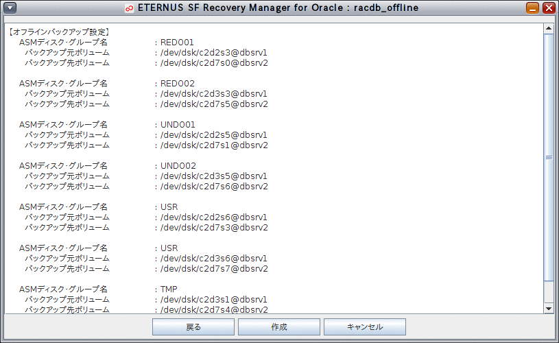Click the RED001 disk group name

coord(177,43)
